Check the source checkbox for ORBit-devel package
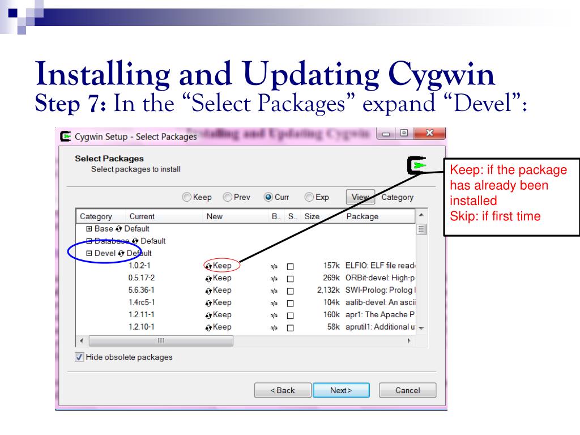The width and height of the screenshot is (580, 435). [x=291, y=279]
